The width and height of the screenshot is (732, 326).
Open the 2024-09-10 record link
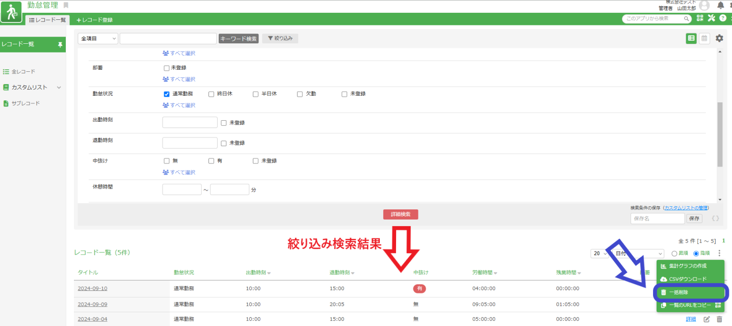(x=92, y=289)
